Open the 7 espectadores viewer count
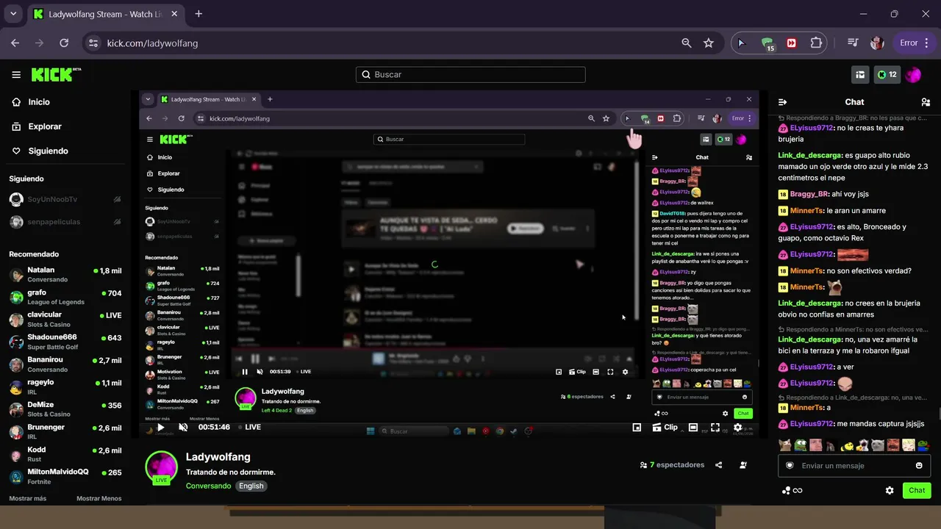 pyautogui.click(x=672, y=465)
